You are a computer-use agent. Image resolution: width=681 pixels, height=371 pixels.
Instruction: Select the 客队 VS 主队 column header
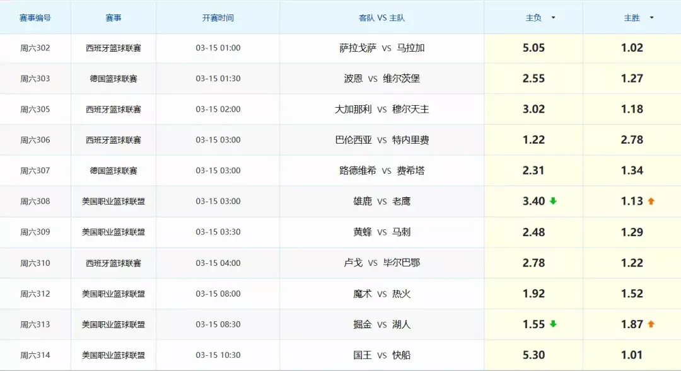(x=381, y=17)
